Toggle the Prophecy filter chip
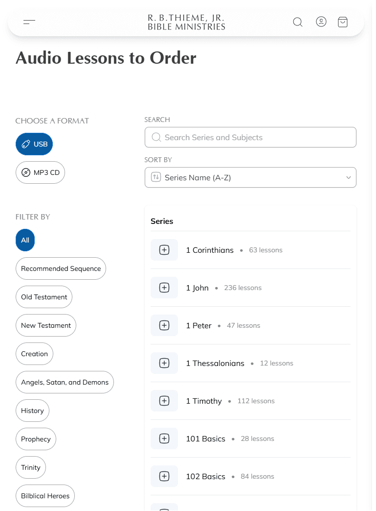The height and width of the screenshot is (511, 376). click(x=36, y=438)
